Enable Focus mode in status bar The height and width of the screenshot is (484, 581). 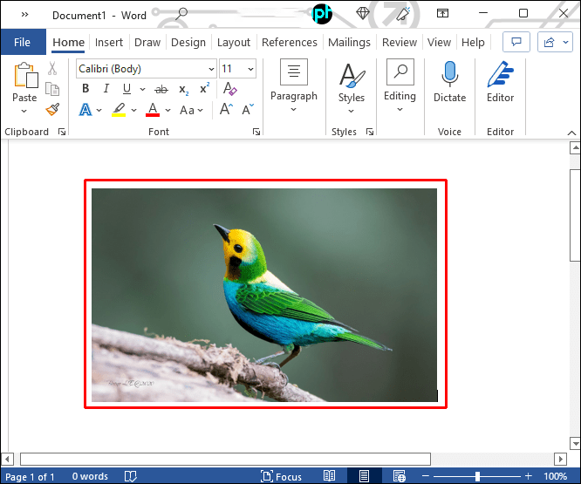point(282,476)
